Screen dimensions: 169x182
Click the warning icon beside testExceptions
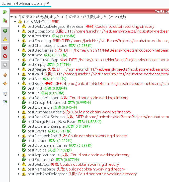click(x=24, y=31)
